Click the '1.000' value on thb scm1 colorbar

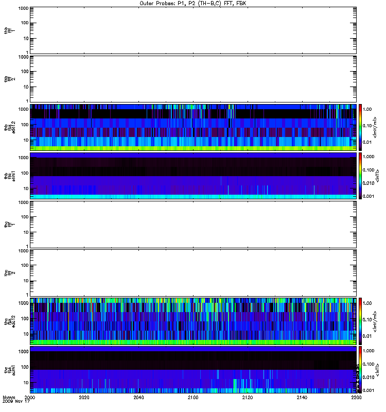click(369, 157)
